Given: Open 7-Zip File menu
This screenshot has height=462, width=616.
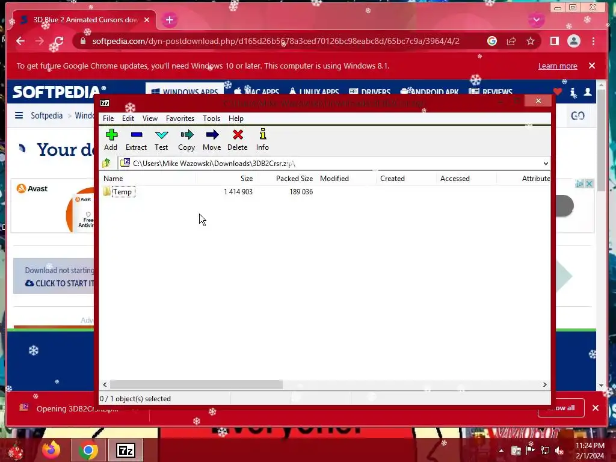Looking at the screenshot, I should click(108, 119).
